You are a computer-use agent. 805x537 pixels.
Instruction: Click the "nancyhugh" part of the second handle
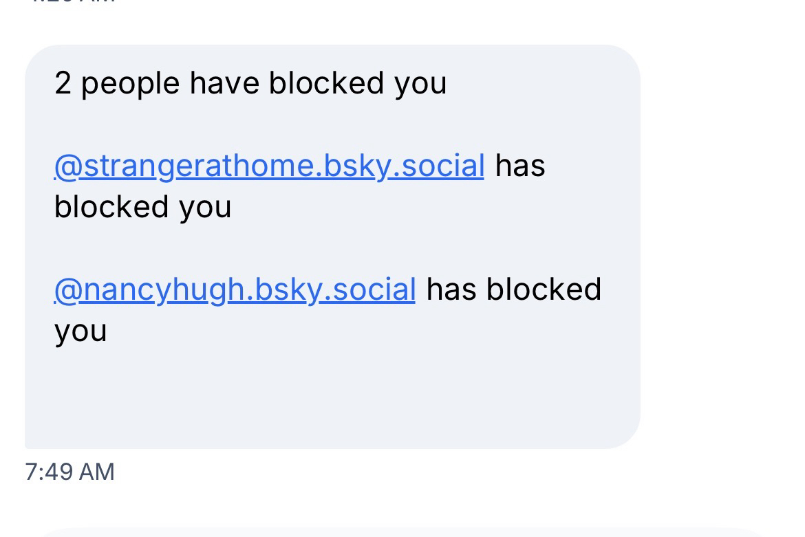coord(165,289)
